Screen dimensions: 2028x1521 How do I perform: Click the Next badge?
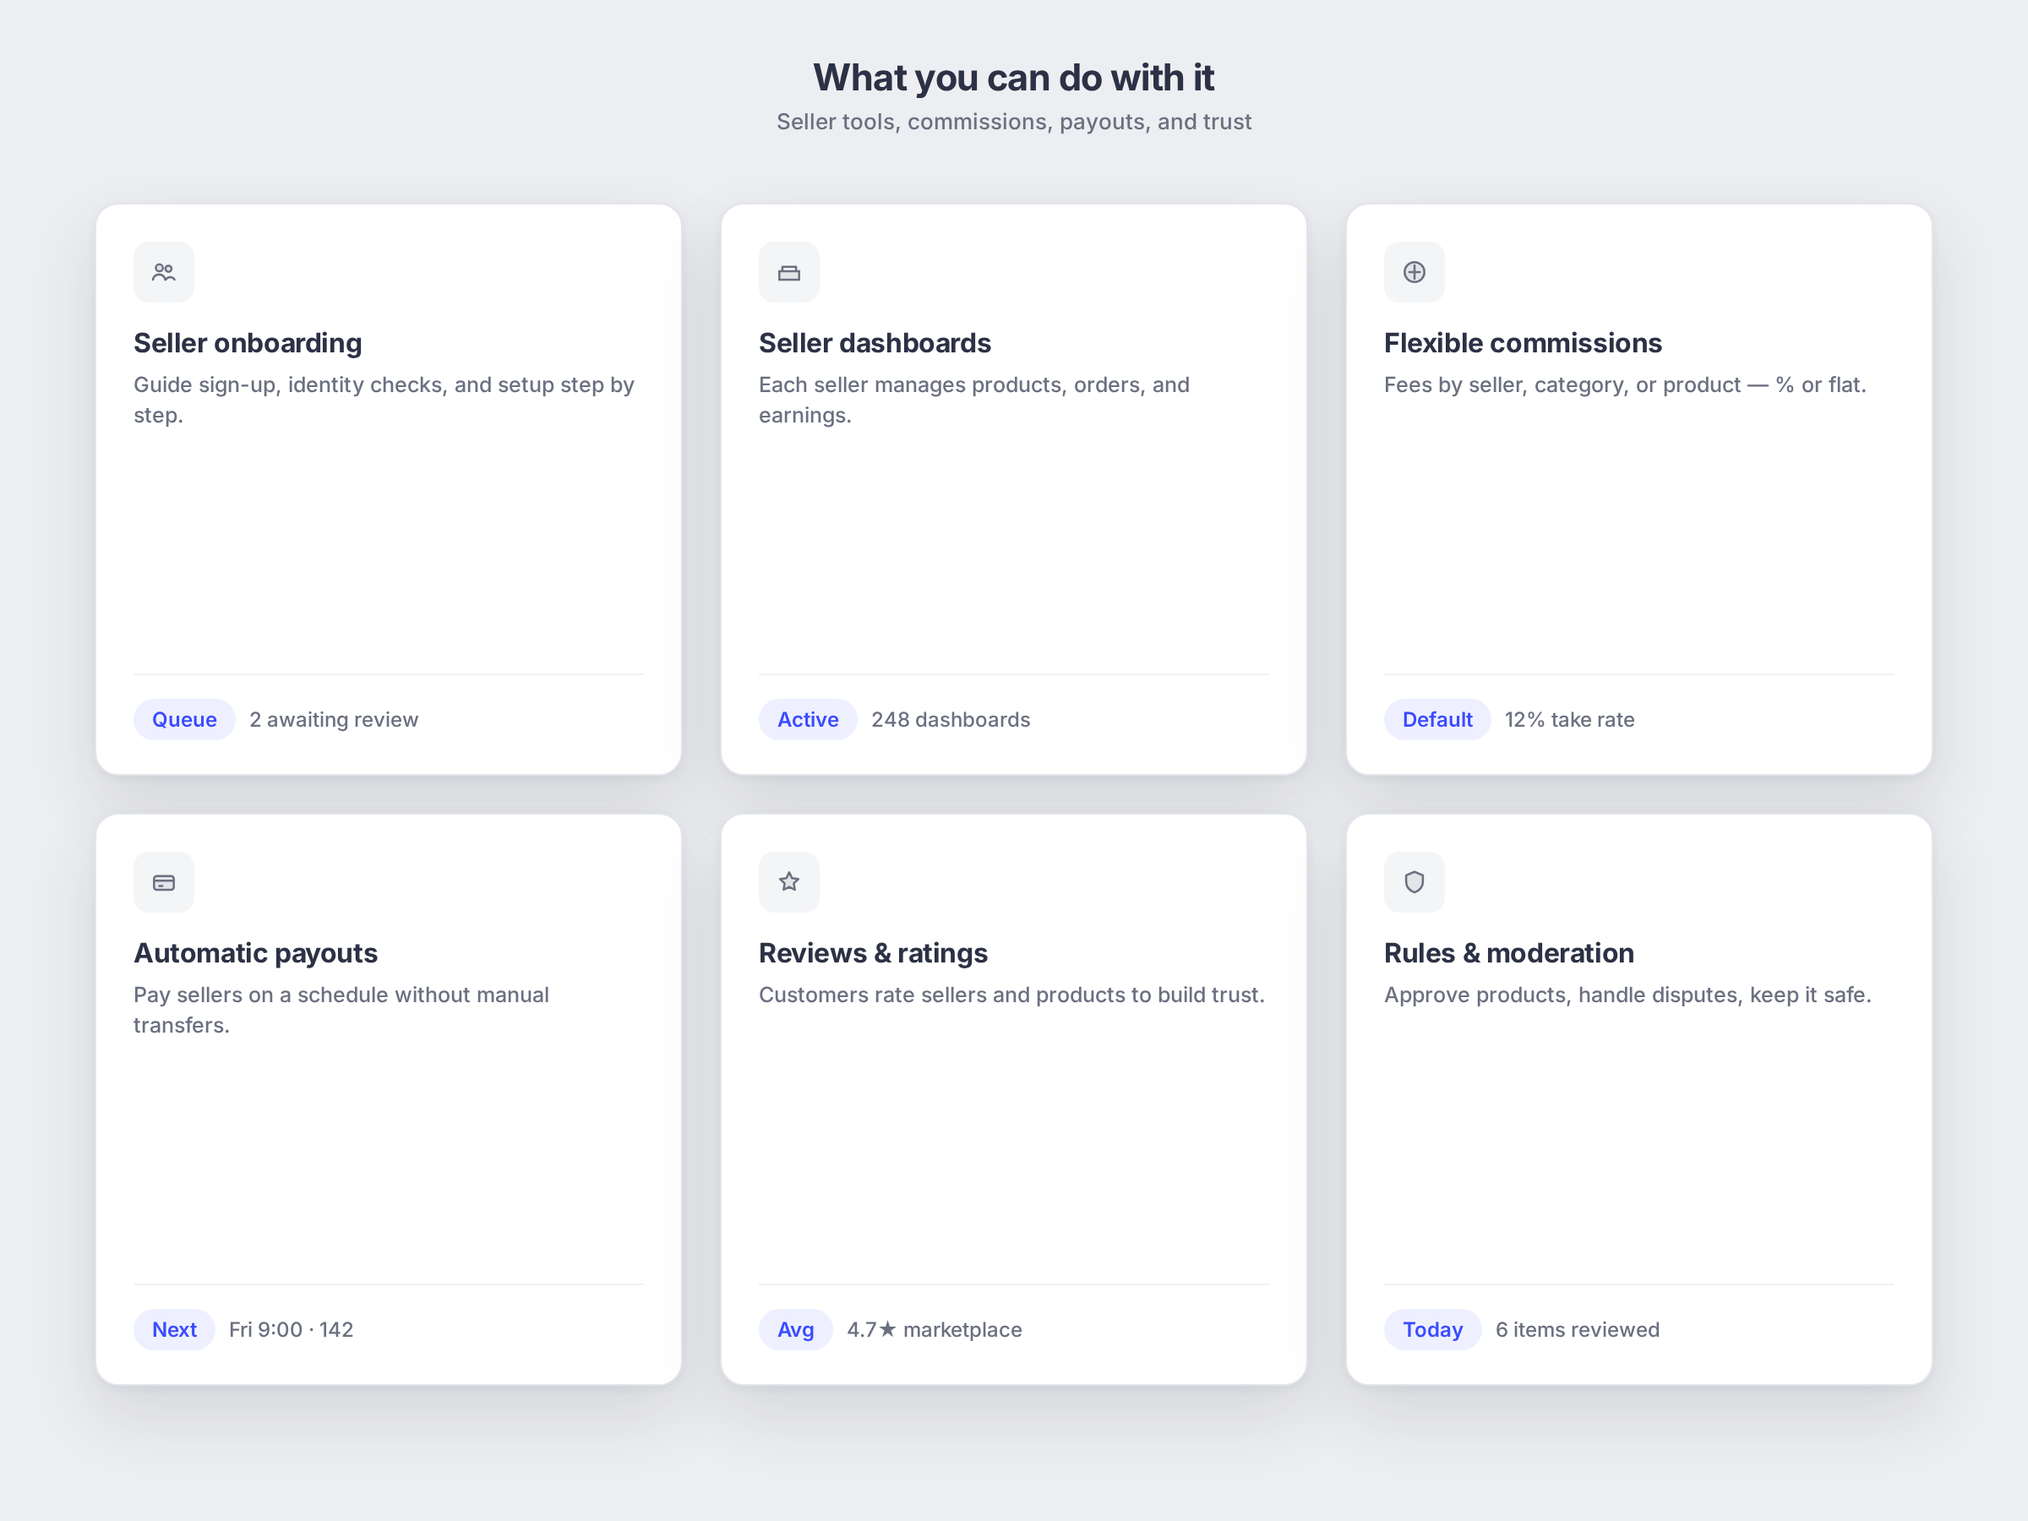coord(174,1329)
